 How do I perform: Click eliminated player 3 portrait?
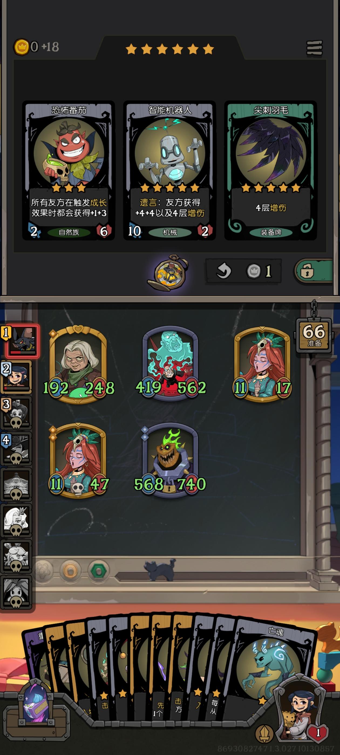[x=17, y=413]
